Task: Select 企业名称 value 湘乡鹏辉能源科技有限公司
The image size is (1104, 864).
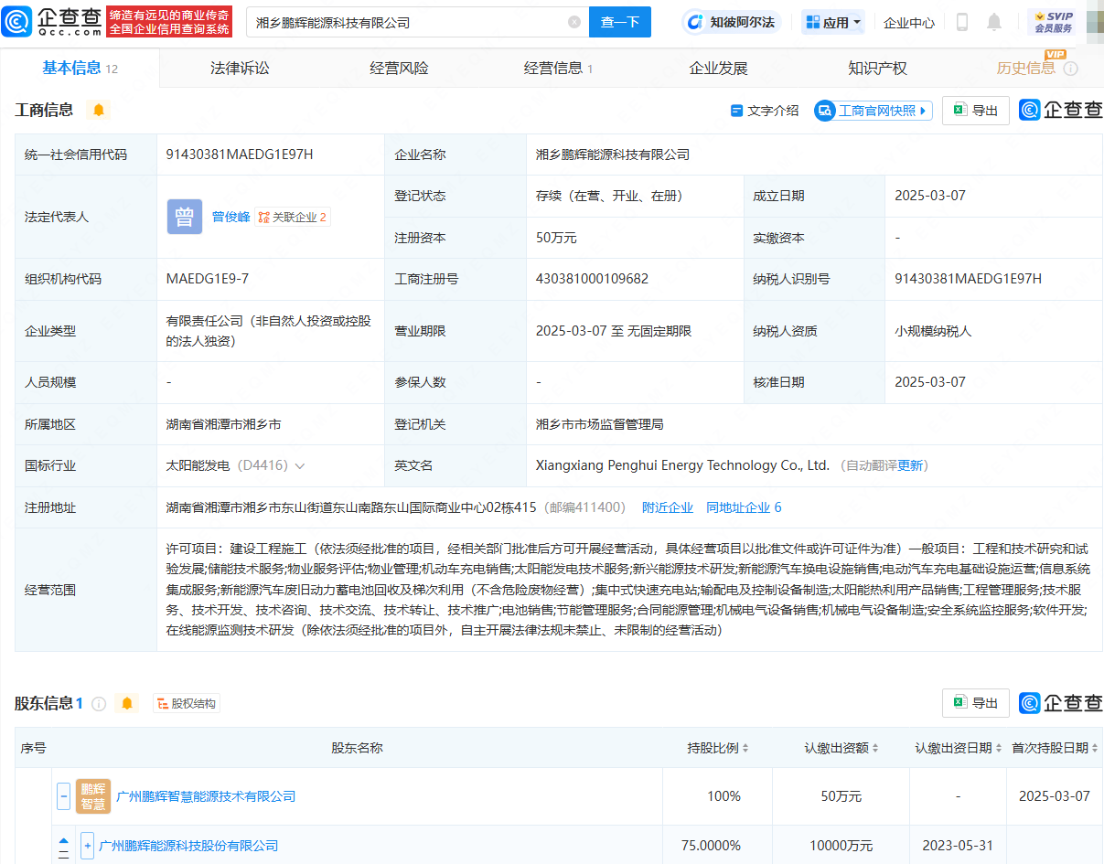Action: point(612,155)
